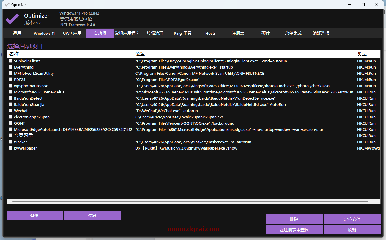Open the 菜单集成 tab
This screenshot has height=240, width=386.
coord(293,33)
